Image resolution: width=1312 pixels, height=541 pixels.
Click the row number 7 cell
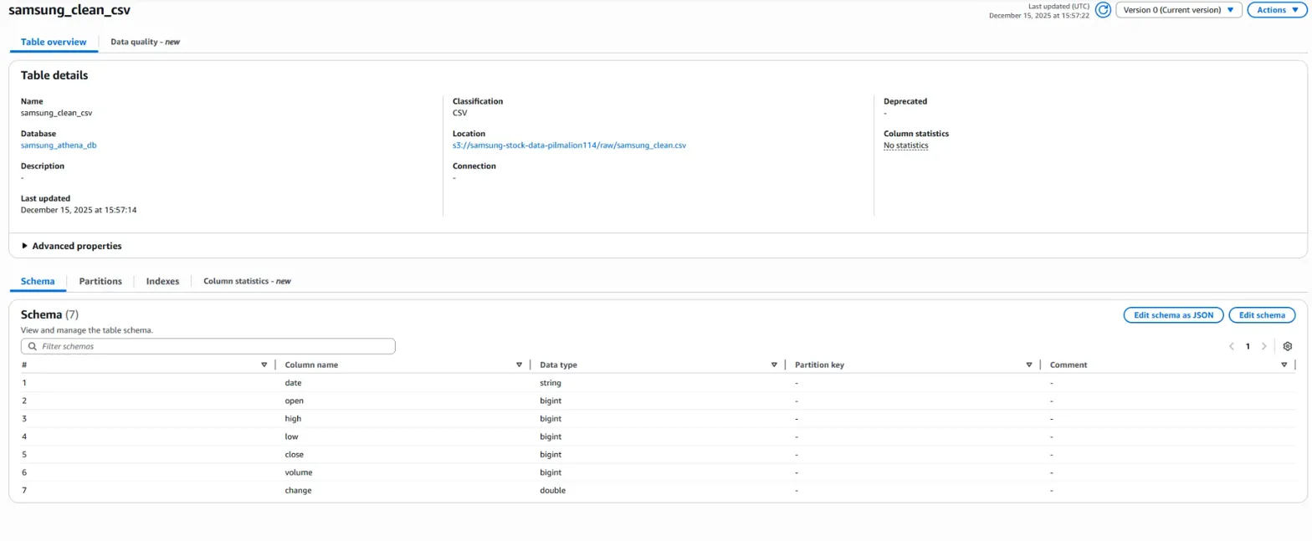[x=24, y=490]
